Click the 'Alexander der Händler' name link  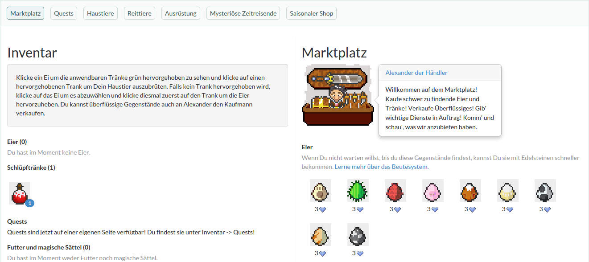(x=416, y=73)
